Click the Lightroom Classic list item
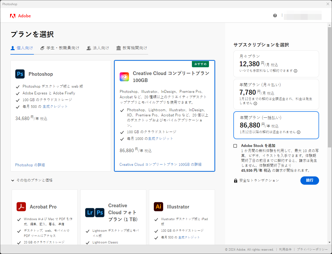The image size is (332, 254). [x=105, y=242]
